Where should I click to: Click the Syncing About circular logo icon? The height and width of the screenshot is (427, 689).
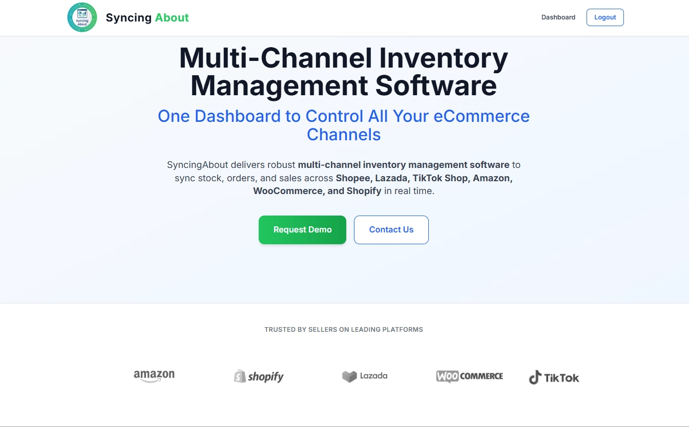click(82, 17)
